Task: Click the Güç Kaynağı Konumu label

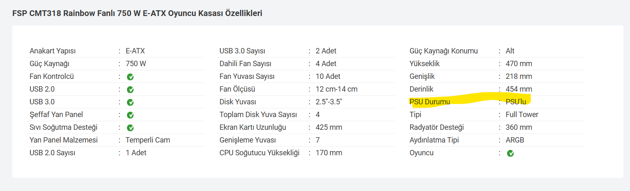Action: click(443, 51)
